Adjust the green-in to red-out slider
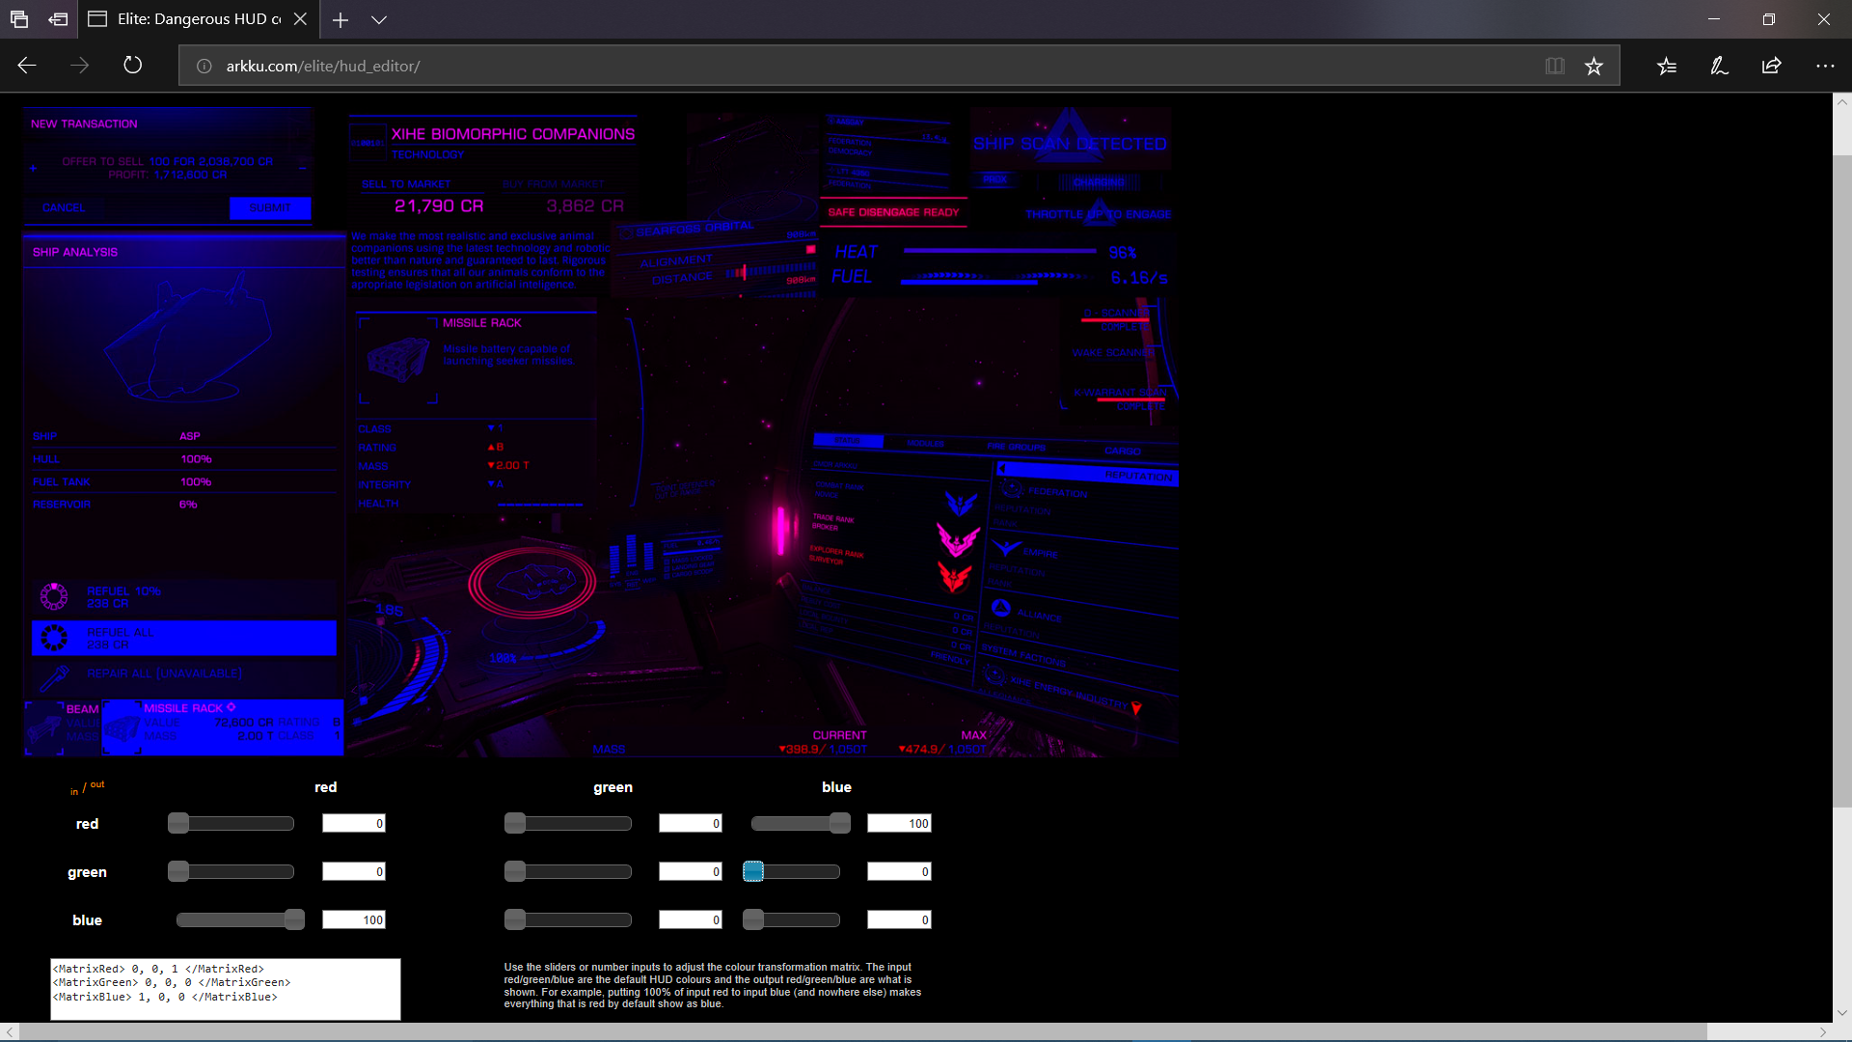1852x1042 pixels. tap(231, 871)
